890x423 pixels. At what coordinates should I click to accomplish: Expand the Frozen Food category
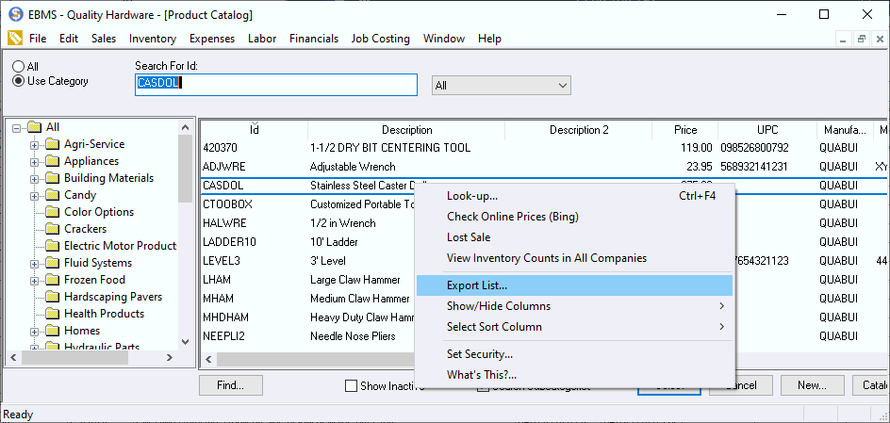34,282
